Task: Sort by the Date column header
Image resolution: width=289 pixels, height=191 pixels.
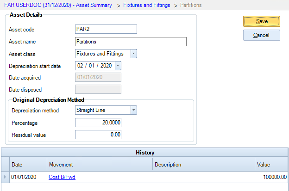Action: [x=28, y=164]
